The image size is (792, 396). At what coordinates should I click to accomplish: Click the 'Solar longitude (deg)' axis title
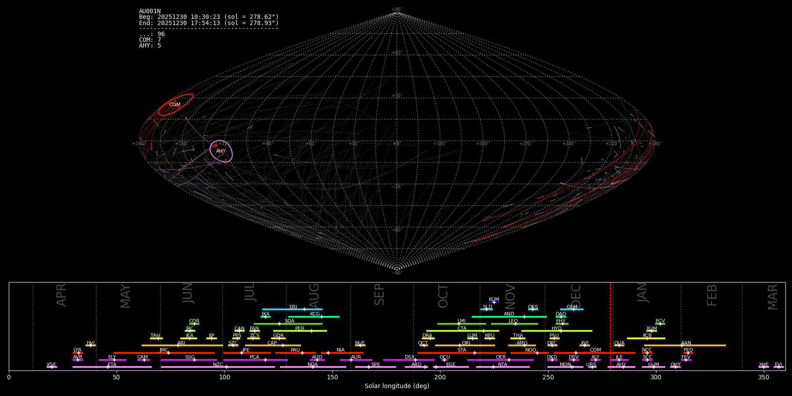(397, 386)
